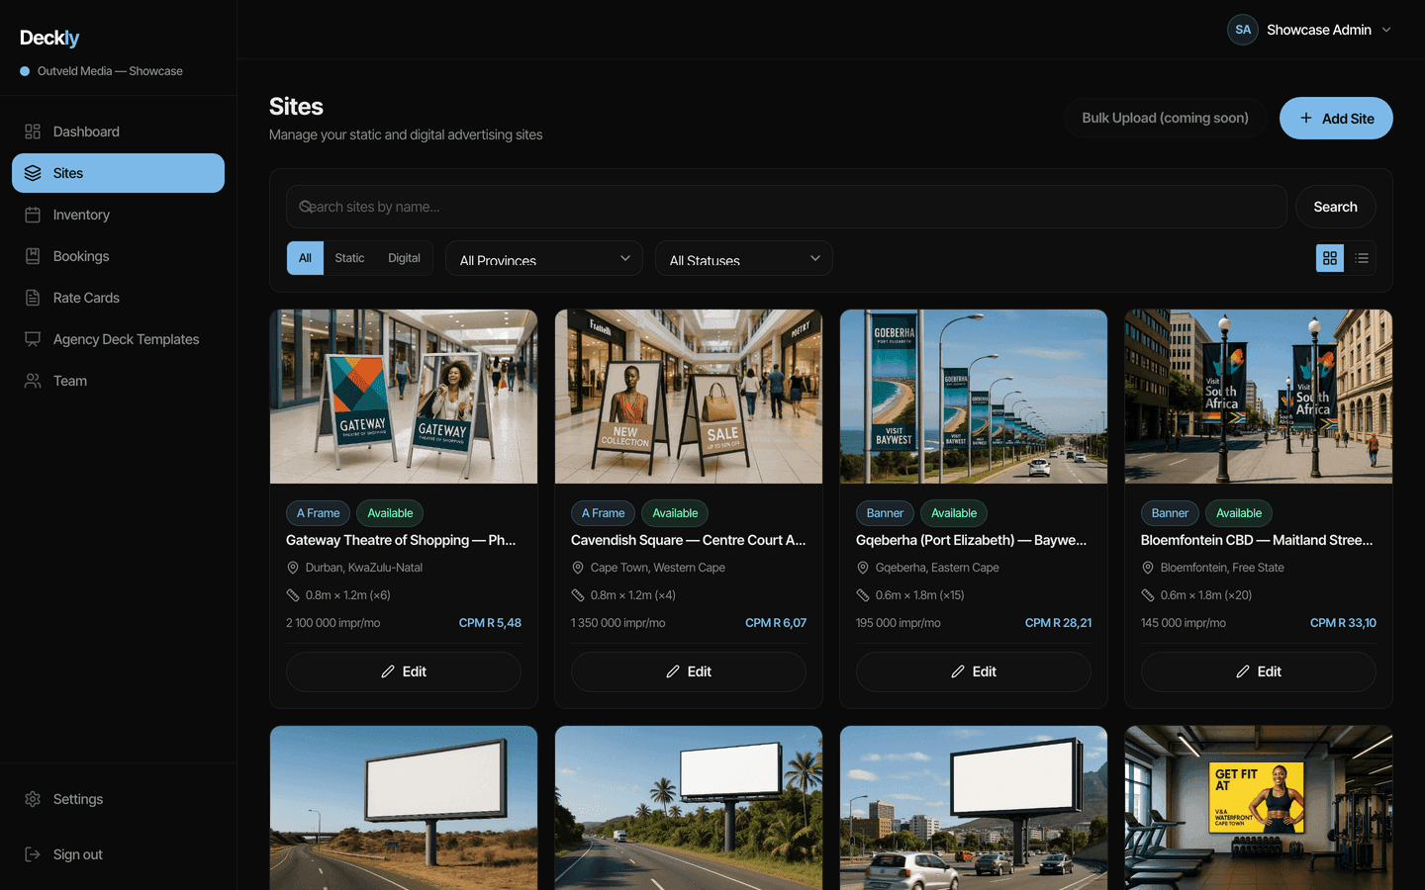Open the Get Fit gym poster thumbnail

[1259, 808]
